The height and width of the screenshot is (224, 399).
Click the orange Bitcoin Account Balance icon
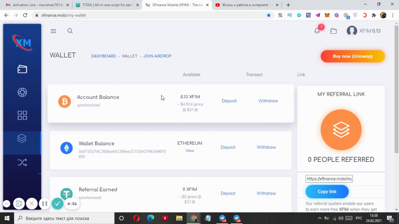tap(65, 101)
